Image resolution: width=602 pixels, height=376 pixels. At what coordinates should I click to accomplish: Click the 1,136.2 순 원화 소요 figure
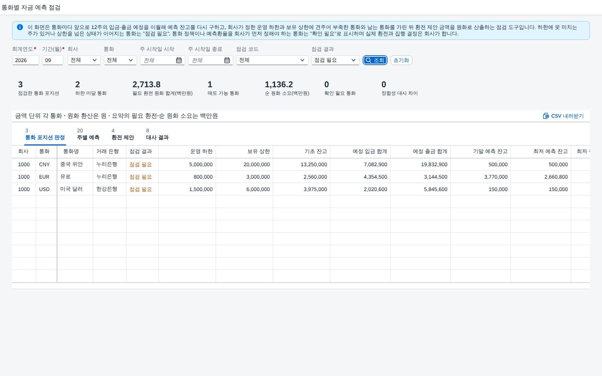click(279, 84)
